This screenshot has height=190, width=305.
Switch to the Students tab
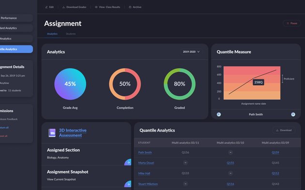[x=71, y=34]
